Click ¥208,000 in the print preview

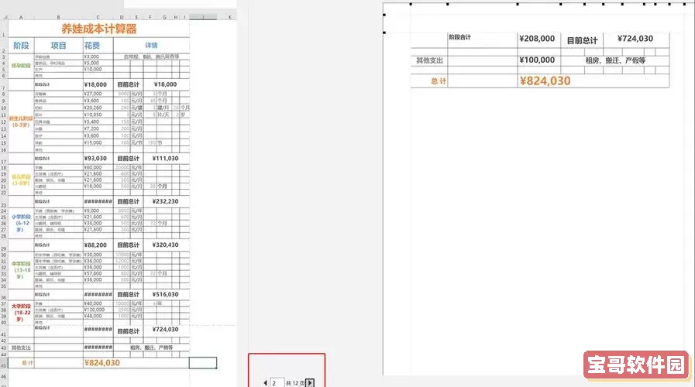[x=537, y=39]
